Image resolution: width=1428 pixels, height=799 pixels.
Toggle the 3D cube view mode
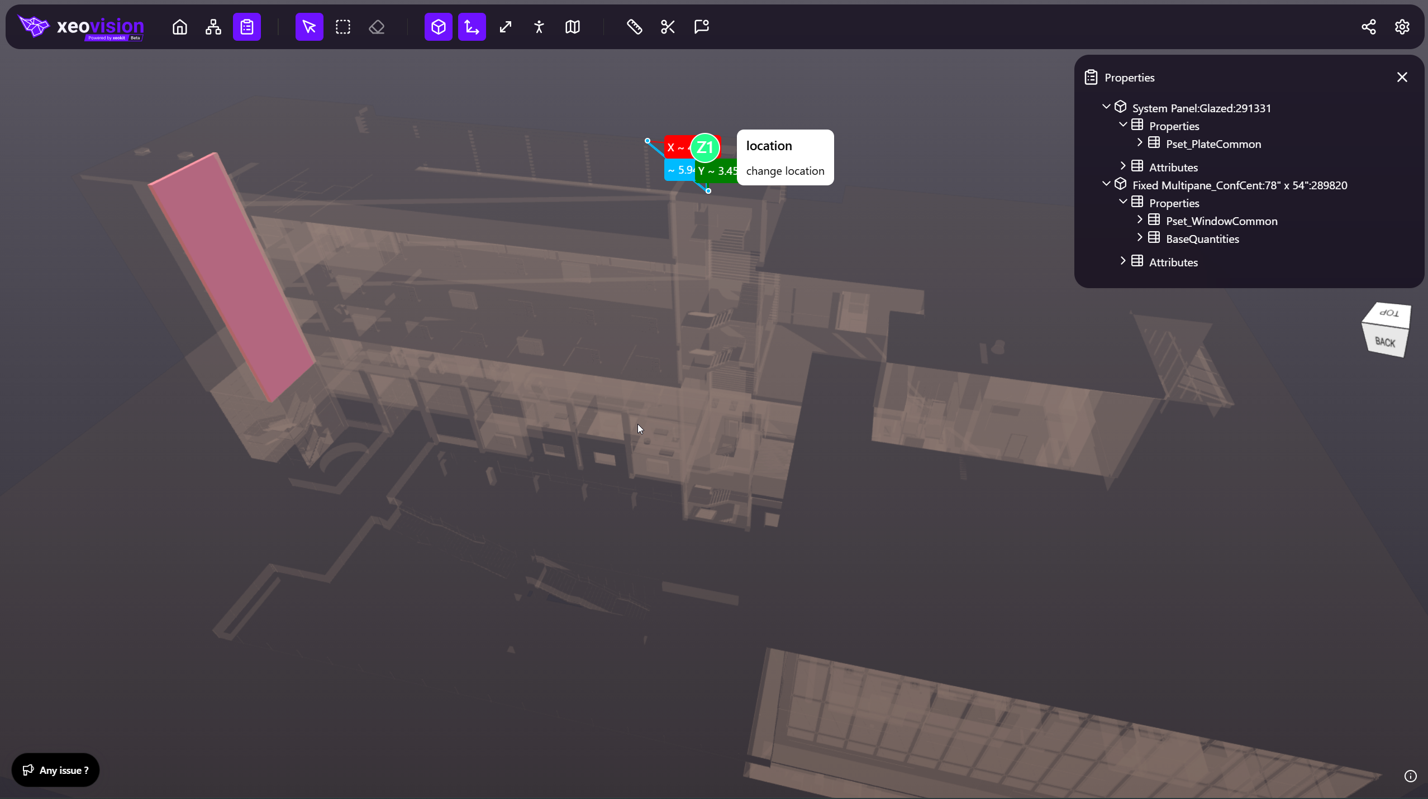tap(438, 27)
